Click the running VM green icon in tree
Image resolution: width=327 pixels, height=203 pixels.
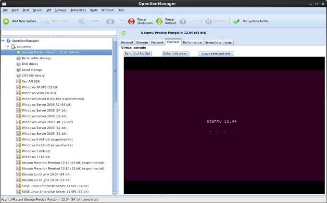(x=19, y=52)
